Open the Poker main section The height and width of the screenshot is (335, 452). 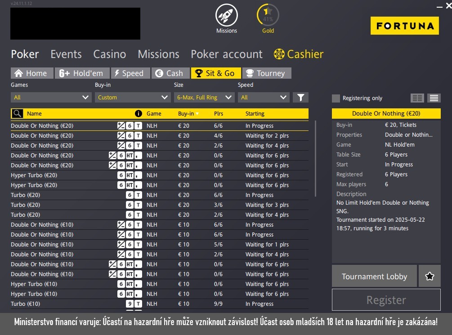[x=25, y=54]
